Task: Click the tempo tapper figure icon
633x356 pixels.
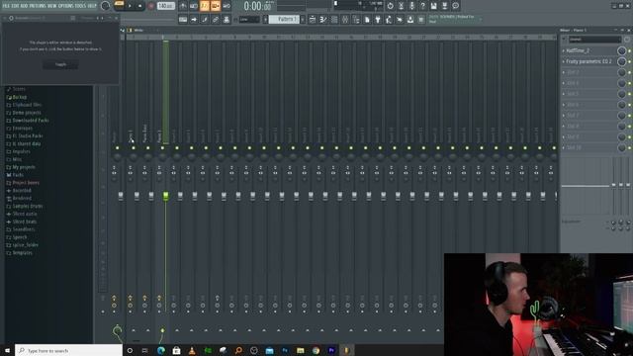Action: tap(389, 20)
